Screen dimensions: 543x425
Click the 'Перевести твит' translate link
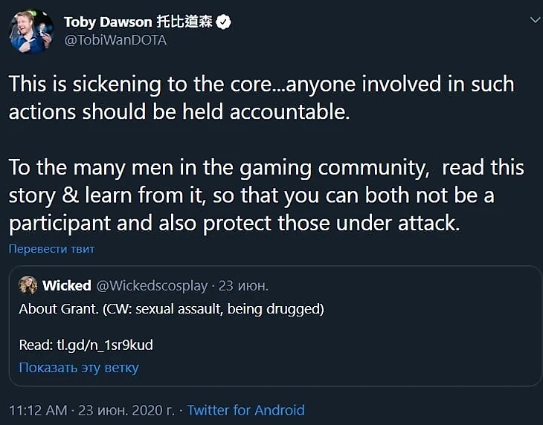(x=51, y=249)
